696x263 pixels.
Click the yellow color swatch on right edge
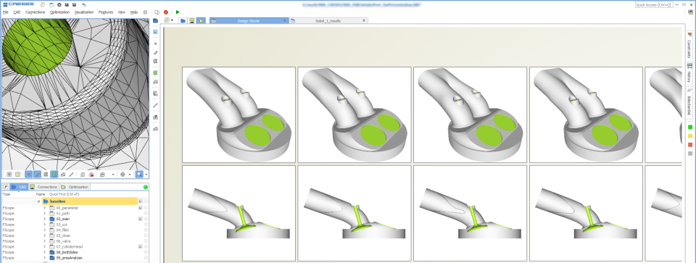(689, 136)
